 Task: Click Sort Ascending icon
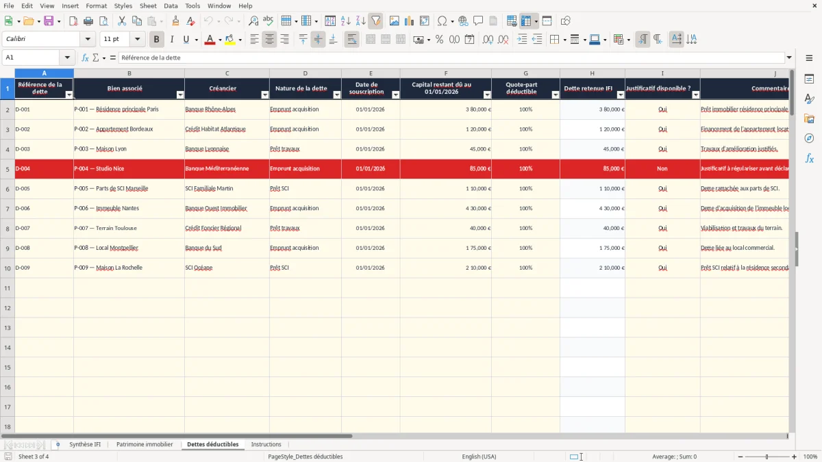point(345,21)
